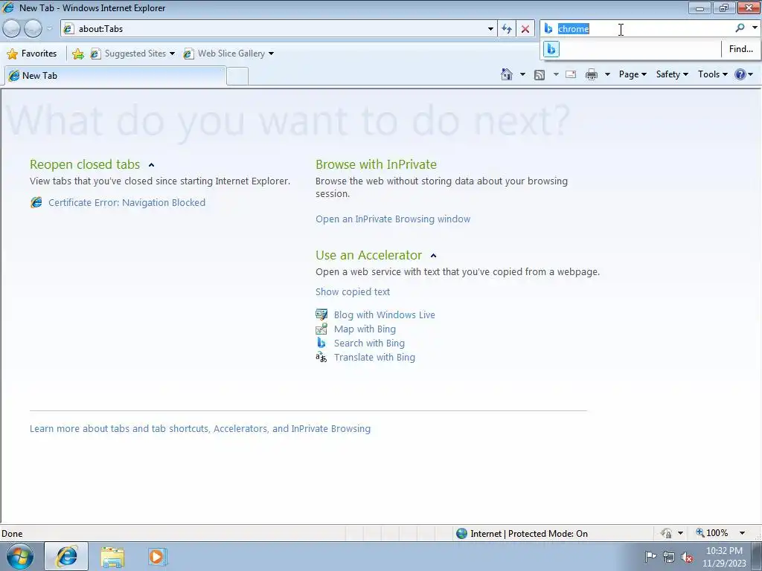Open the Tools menu

712,74
